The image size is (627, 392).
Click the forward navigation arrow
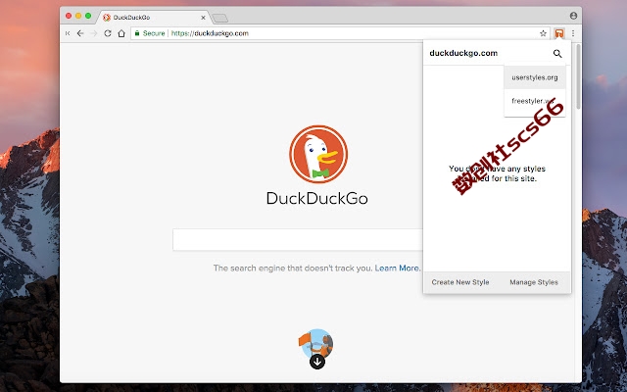point(94,33)
